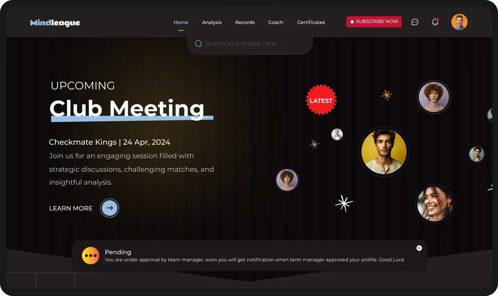
Task: Click the 'UPCOMING' label
Action: tap(83, 86)
